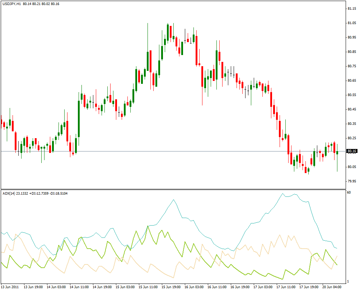Viewport: 360px width, 290px height.
Task: Click the 15 Jun 11:00 time label
Action: click(148, 287)
